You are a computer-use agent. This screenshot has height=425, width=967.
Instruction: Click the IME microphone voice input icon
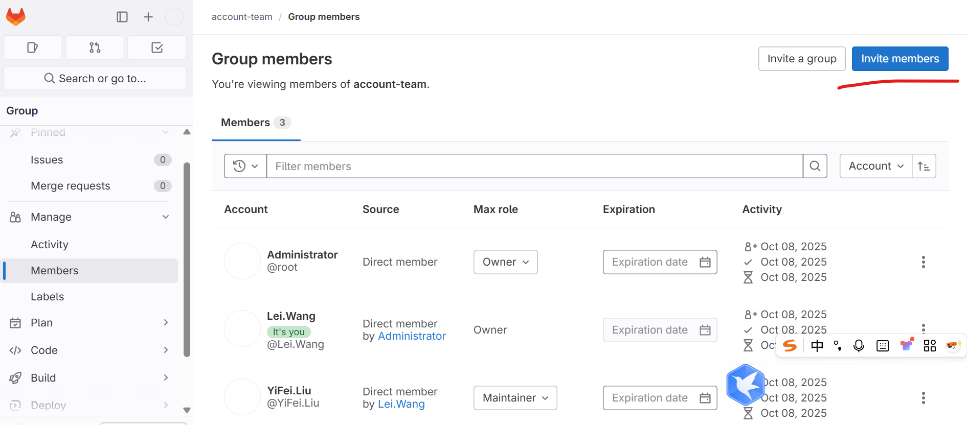859,346
